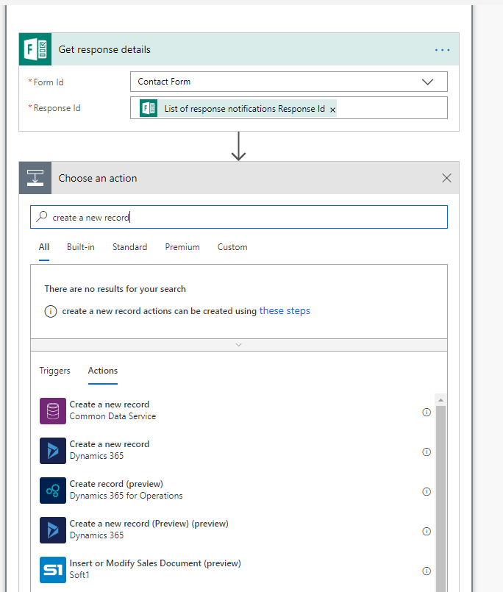503x592 pixels.
Task: Choose Create a new record for Common Data Service
Action: point(236,410)
